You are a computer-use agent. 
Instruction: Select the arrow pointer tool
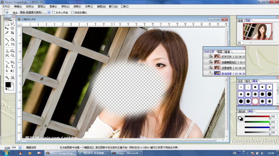coord(7,71)
